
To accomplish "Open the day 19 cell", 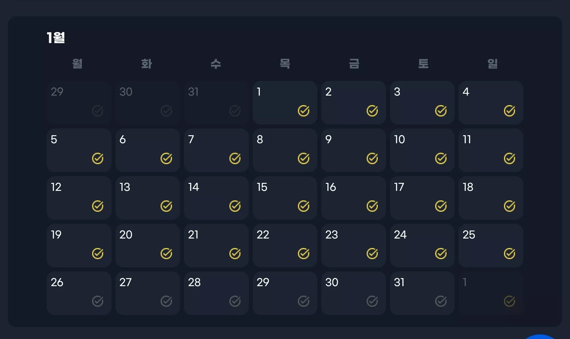I will coord(79,246).
